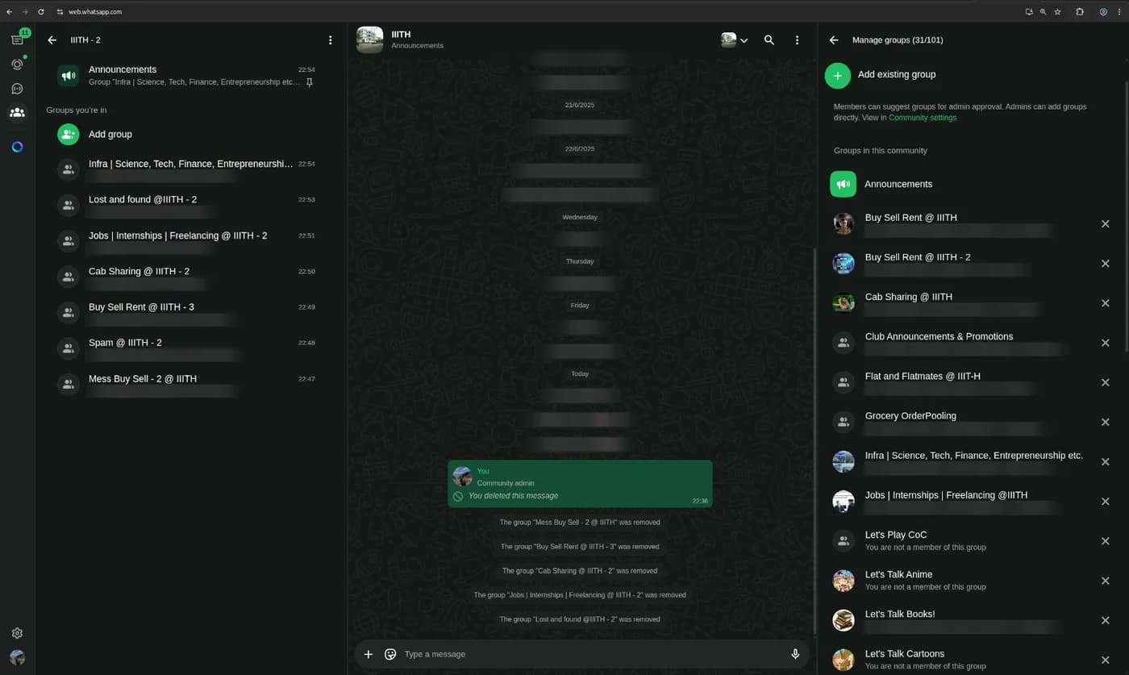Click the microphone voice message icon
The width and height of the screenshot is (1129, 675).
coord(795,654)
